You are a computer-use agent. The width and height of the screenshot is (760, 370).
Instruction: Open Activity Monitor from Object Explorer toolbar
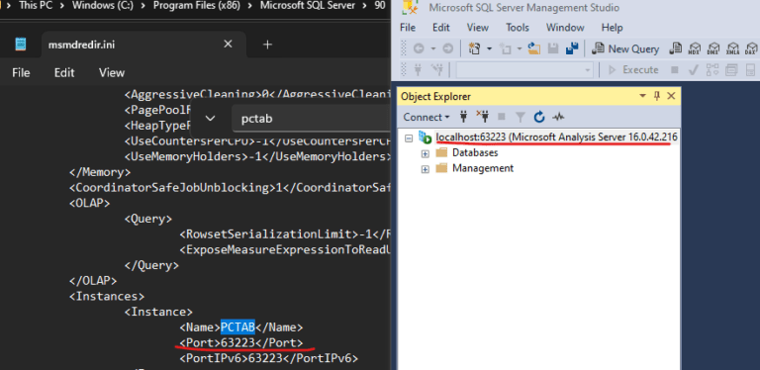point(558,117)
